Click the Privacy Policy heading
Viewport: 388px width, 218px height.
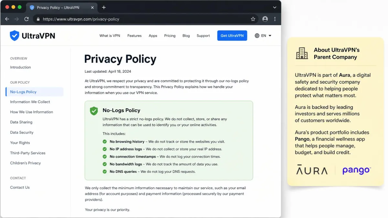[x=120, y=59]
